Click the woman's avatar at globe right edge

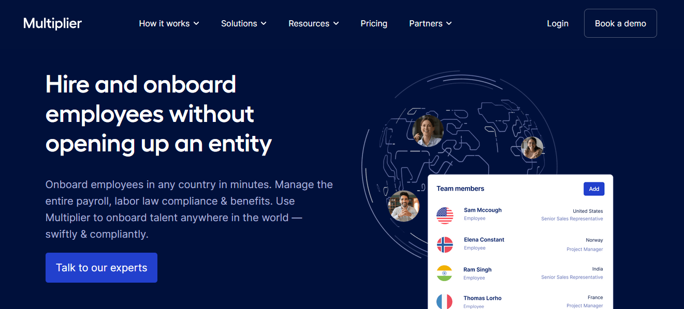click(x=532, y=148)
